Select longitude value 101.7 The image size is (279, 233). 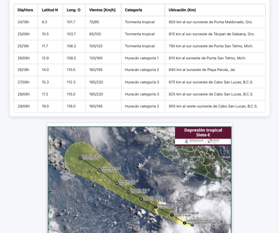pos(71,22)
